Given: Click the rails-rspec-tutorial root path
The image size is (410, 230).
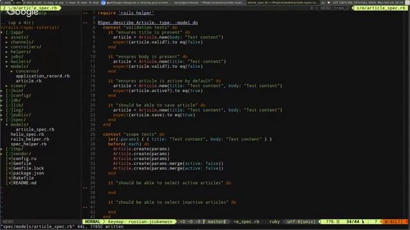Looking at the screenshot, I should click(x=30, y=27).
